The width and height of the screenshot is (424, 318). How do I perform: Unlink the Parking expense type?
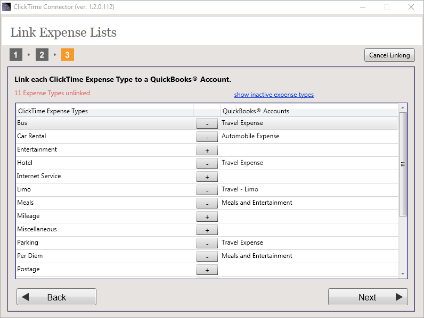[x=207, y=243]
